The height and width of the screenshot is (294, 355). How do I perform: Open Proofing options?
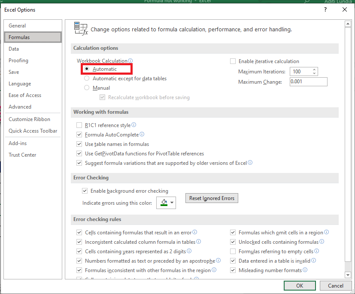tap(33, 61)
